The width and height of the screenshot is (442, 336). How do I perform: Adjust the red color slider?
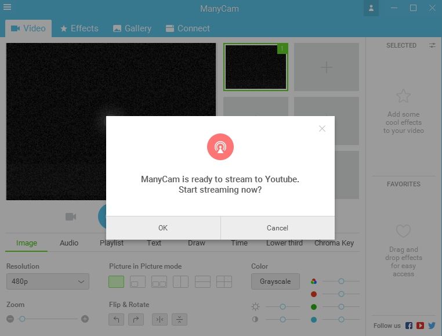pos(342,294)
